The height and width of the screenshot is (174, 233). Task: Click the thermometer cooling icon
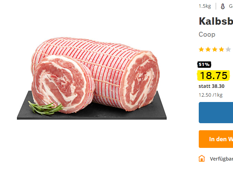point(223,6)
